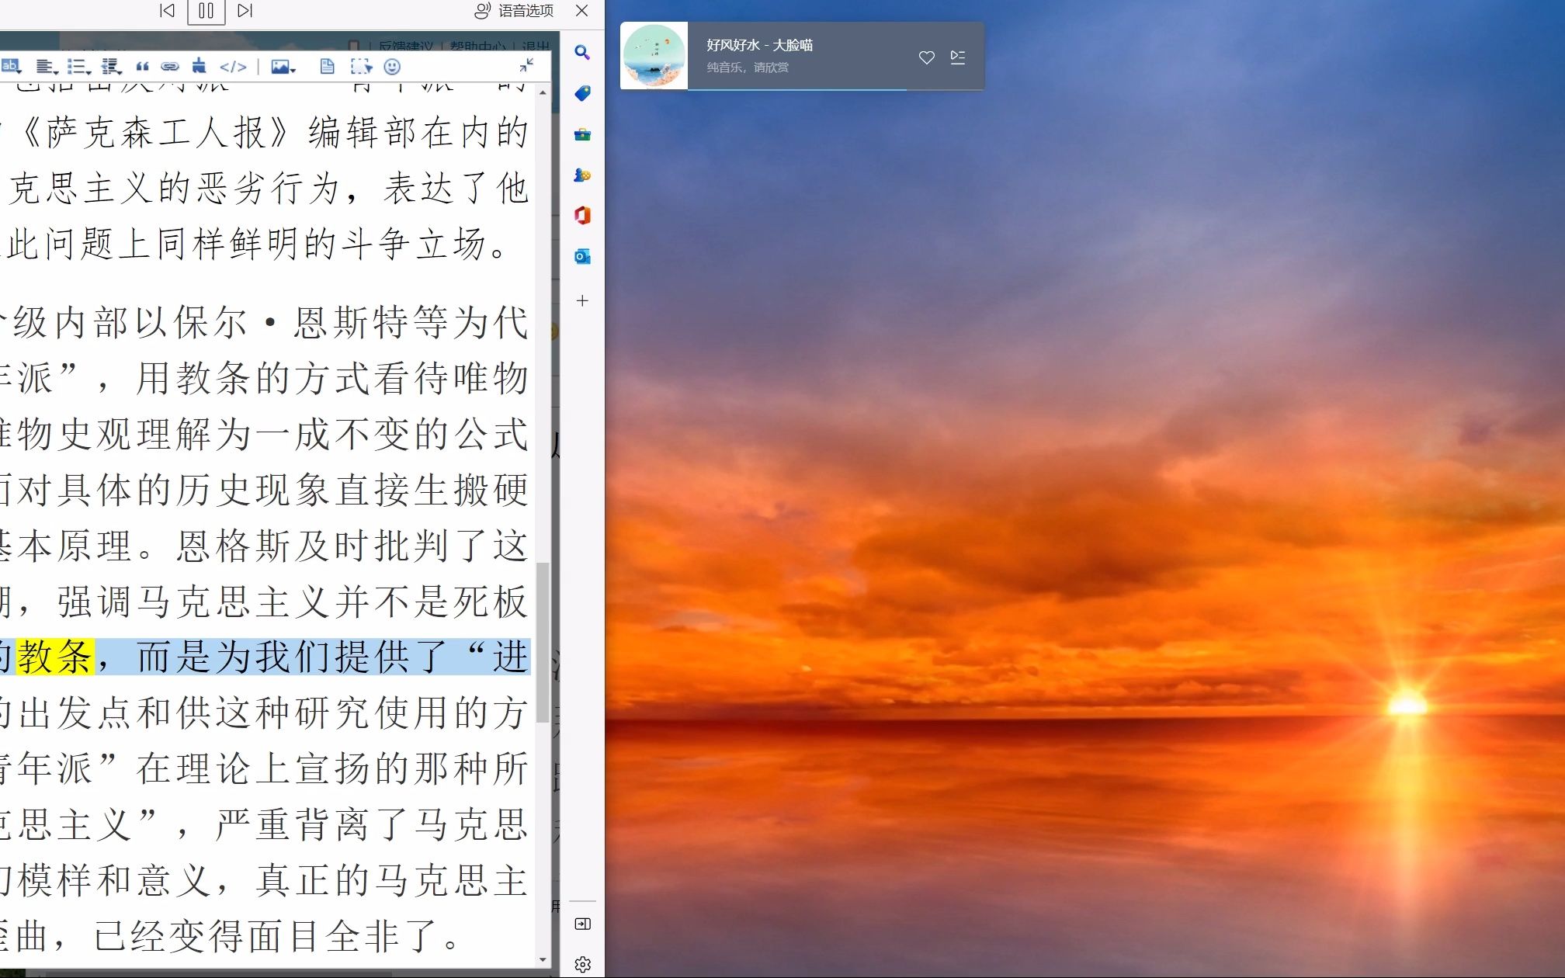The image size is (1565, 978).
Task: Open the music playlist queue icon
Action: (958, 57)
